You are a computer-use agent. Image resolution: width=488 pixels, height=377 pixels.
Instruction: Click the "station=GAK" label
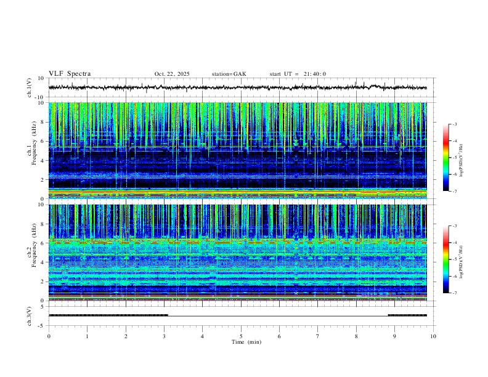coord(229,74)
